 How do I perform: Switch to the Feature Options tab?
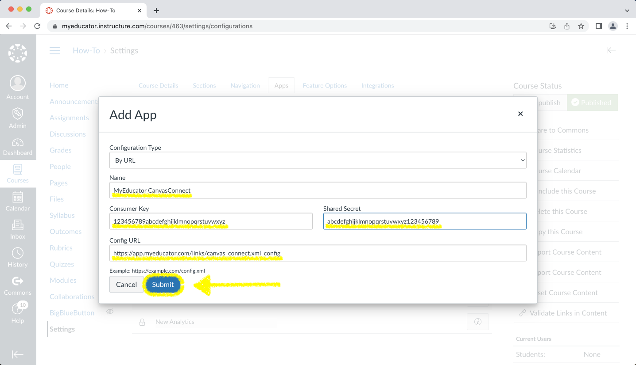(x=325, y=85)
